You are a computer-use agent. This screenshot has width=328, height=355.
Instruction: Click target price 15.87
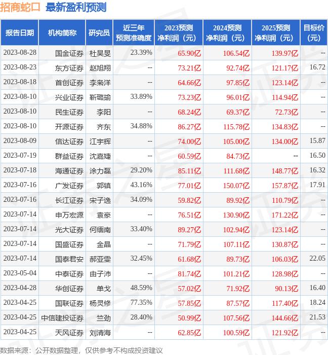click(317, 140)
